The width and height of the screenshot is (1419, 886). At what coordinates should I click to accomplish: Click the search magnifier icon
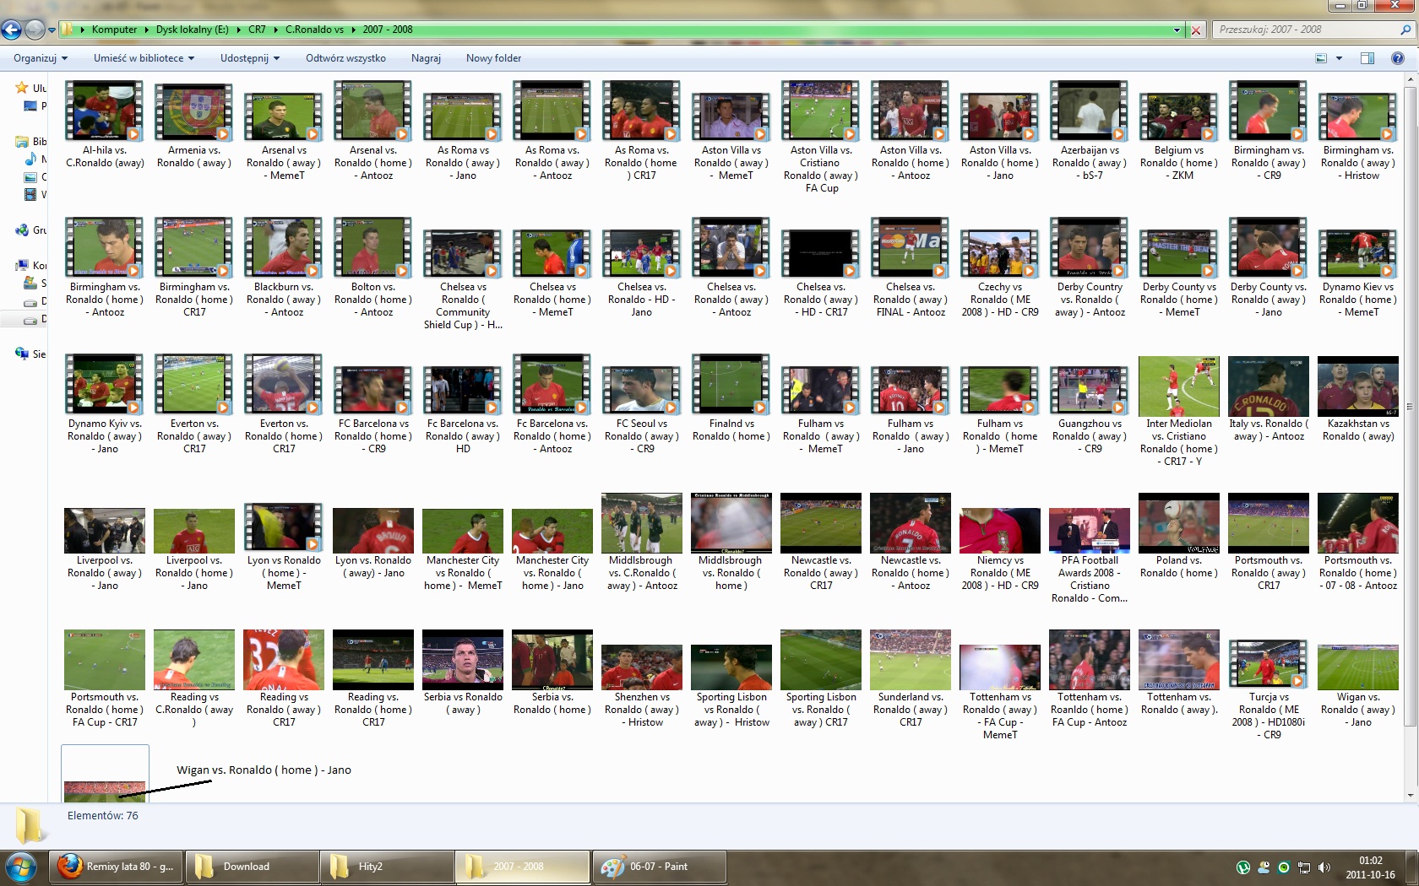tap(1406, 30)
